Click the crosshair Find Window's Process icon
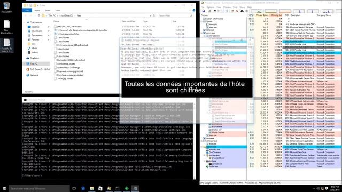The width and height of the screenshot is (342, 192). 246,11
